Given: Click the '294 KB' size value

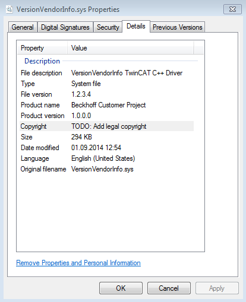Looking at the screenshot, I should point(81,137).
